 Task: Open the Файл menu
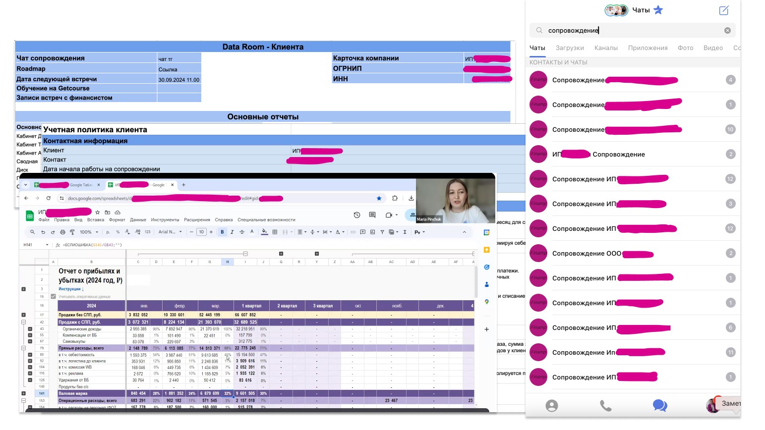point(44,220)
